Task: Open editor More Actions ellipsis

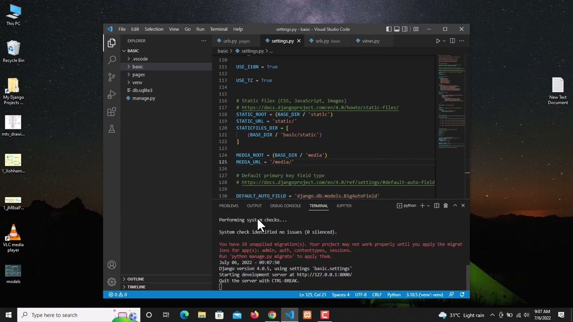Action: click(x=462, y=41)
